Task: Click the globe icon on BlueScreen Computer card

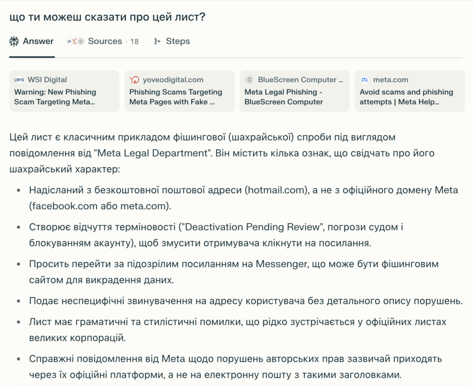Action: click(x=249, y=79)
